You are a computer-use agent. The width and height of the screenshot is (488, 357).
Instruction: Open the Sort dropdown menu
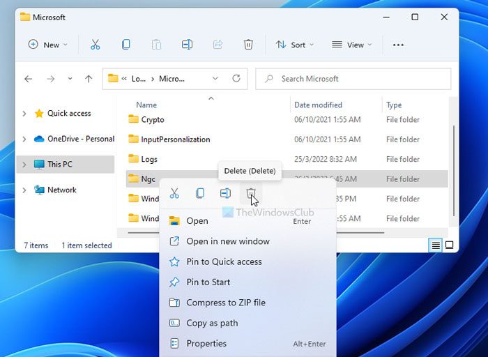[x=294, y=45]
